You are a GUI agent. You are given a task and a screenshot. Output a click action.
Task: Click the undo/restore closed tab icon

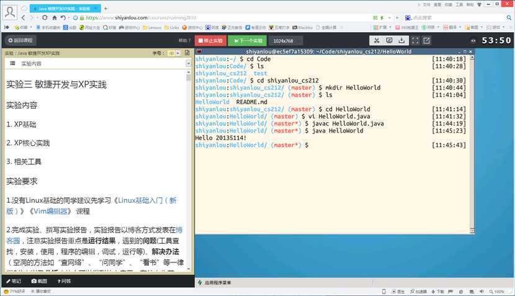pos(63,18)
